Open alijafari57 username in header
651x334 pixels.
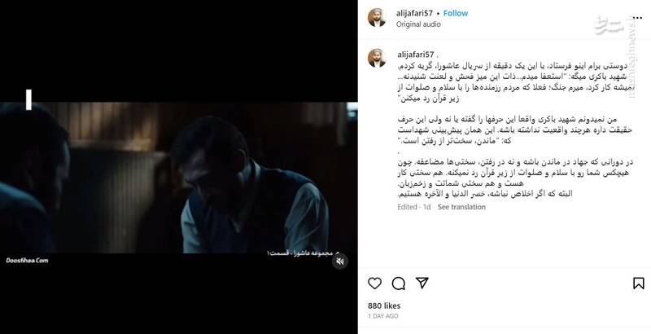click(x=414, y=13)
